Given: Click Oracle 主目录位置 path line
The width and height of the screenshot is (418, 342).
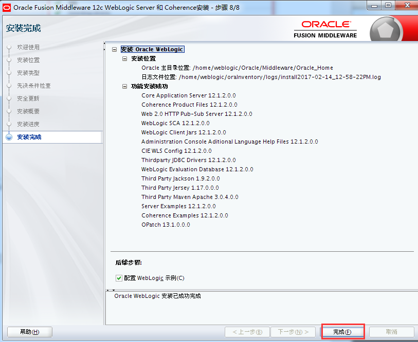Looking at the screenshot, I should [x=237, y=68].
